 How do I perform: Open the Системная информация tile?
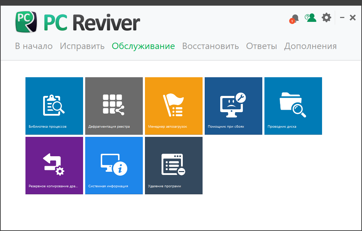pyautogui.click(x=114, y=166)
